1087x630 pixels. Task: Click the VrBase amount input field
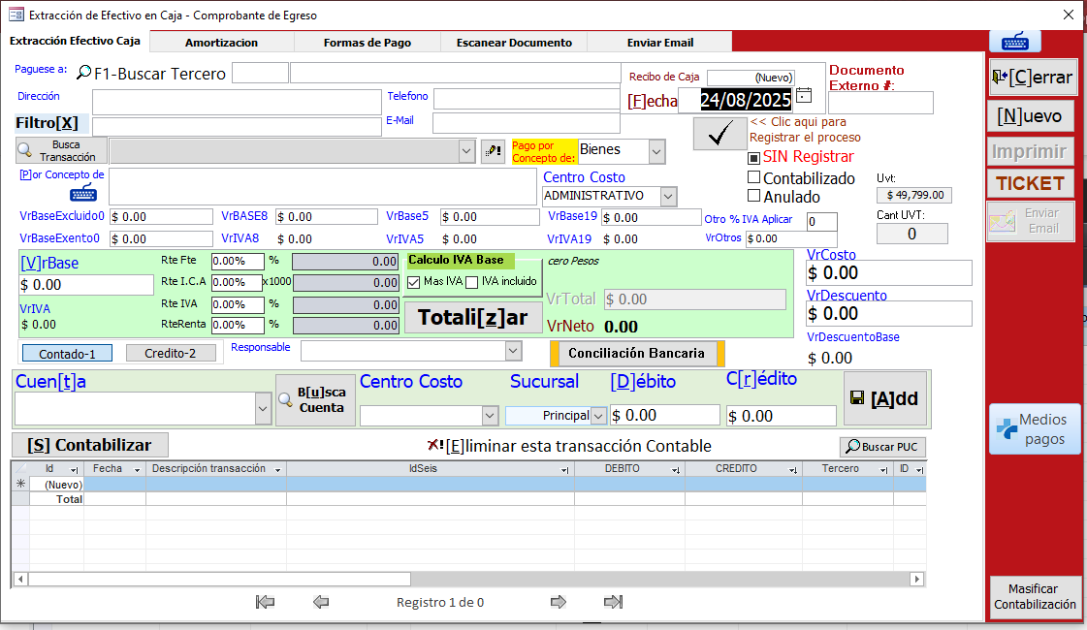pyautogui.click(x=86, y=285)
